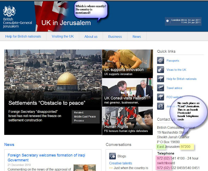
Task: Click the Quick links heading
Action: tap(166, 51)
